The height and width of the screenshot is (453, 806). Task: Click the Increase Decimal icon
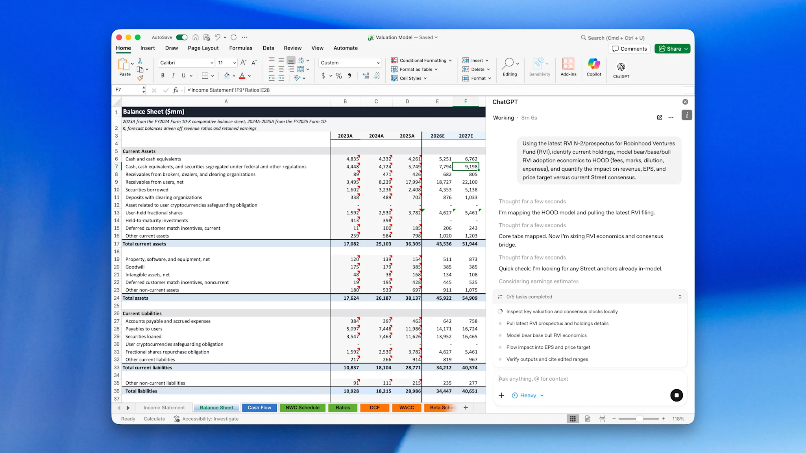[x=366, y=75]
